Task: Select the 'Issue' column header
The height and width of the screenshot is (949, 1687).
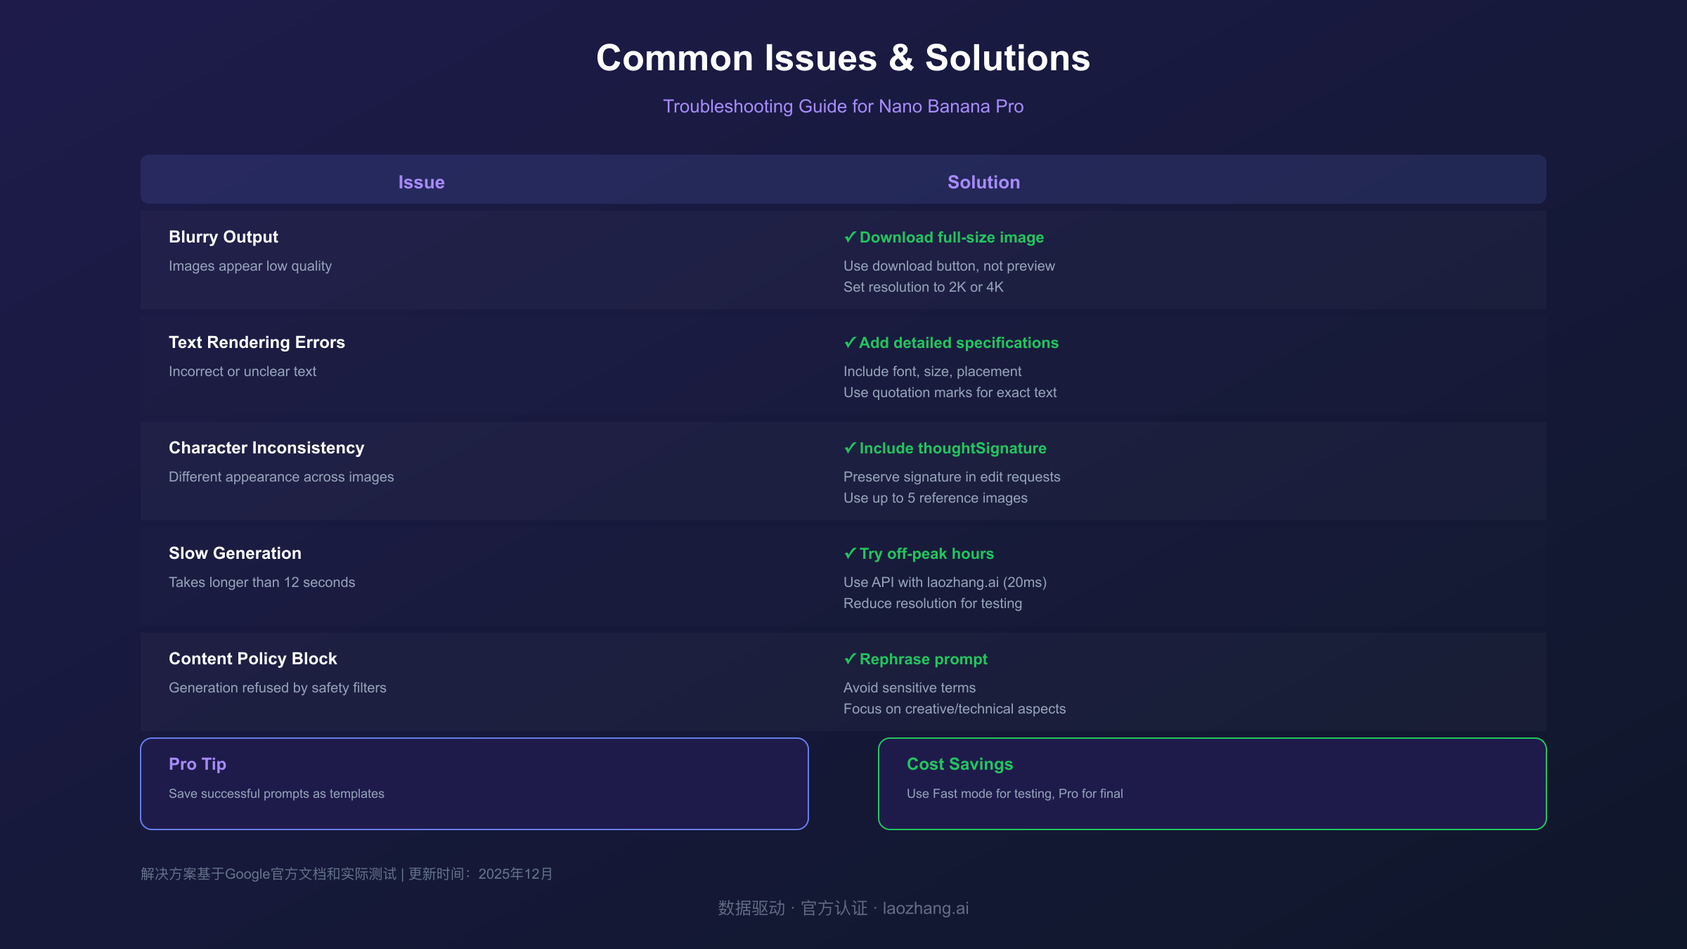Action: [x=421, y=181]
